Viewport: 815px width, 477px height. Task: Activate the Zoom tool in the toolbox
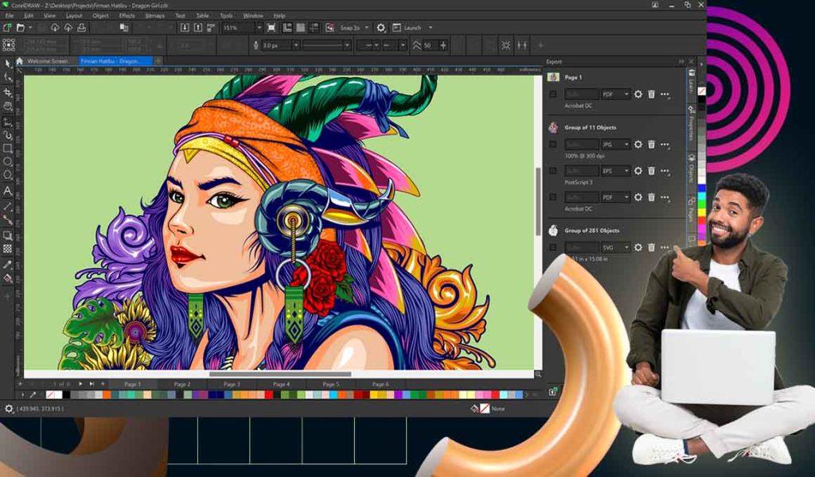click(7, 107)
